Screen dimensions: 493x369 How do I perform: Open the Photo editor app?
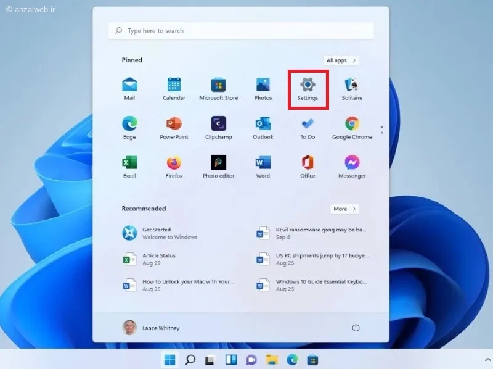(219, 167)
